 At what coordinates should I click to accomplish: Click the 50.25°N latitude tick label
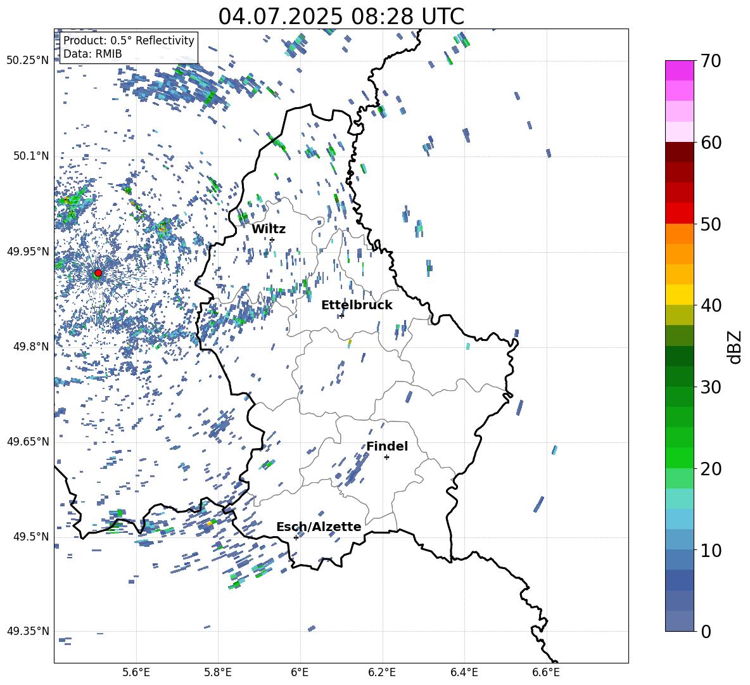click(28, 61)
